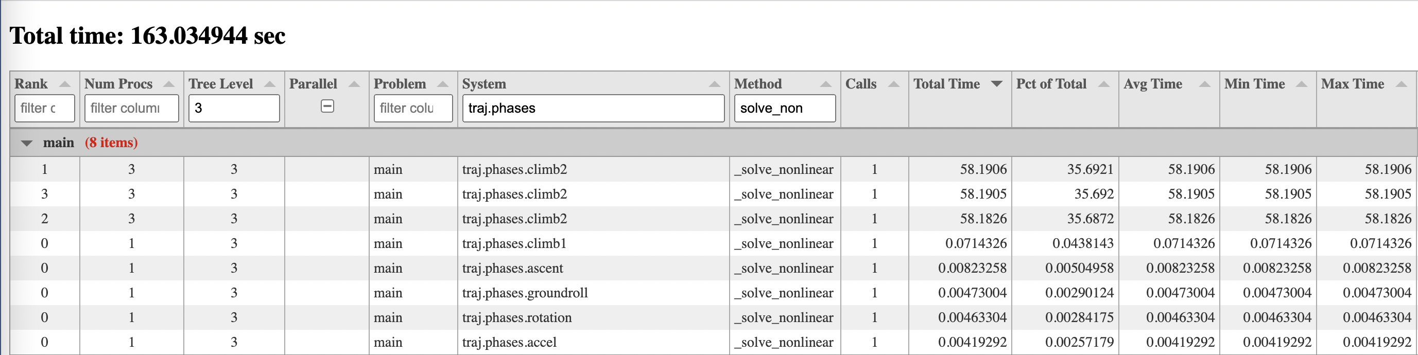Select the traj.phases.climb2 row with rank 3
The height and width of the screenshot is (355, 1418).
click(714, 194)
